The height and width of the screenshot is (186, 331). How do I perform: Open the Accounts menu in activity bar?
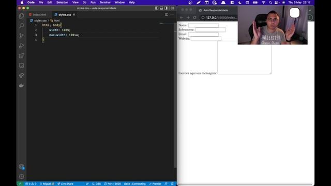21,167
